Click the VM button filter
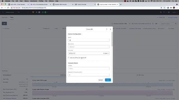The image size is (179, 100). [4, 24]
